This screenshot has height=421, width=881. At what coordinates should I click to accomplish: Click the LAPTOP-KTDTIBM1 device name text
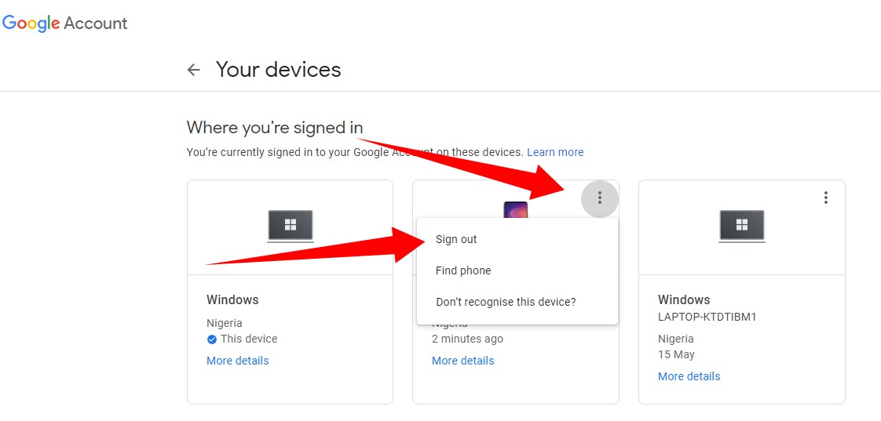(707, 317)
